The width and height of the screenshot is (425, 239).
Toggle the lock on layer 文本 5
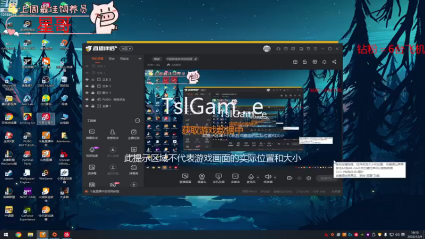point(92,79)
